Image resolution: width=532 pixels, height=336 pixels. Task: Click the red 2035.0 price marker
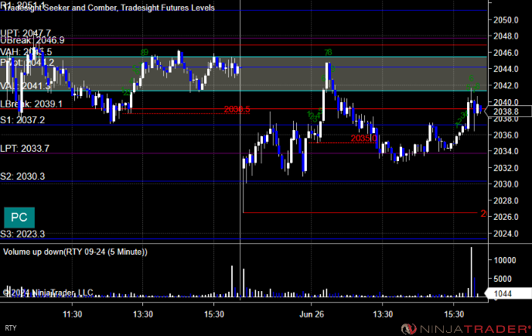point(363,139)
